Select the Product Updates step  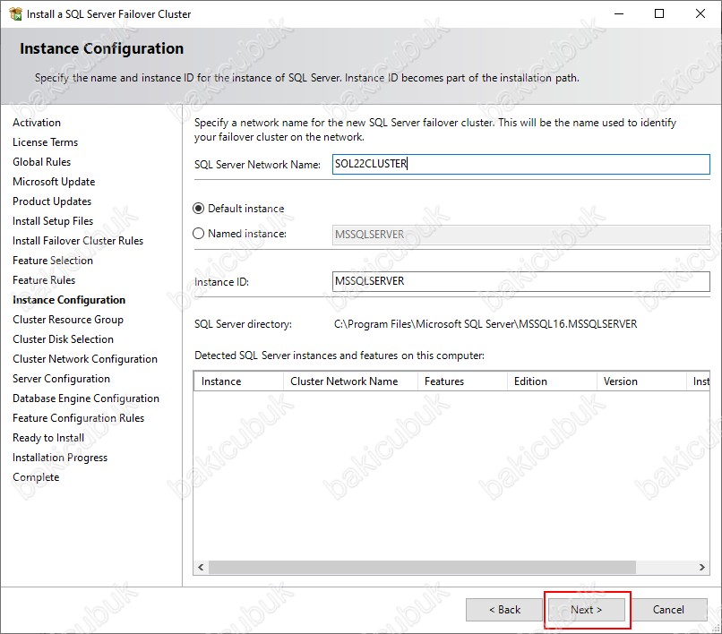pyautogui.click(x=52, y=201)
